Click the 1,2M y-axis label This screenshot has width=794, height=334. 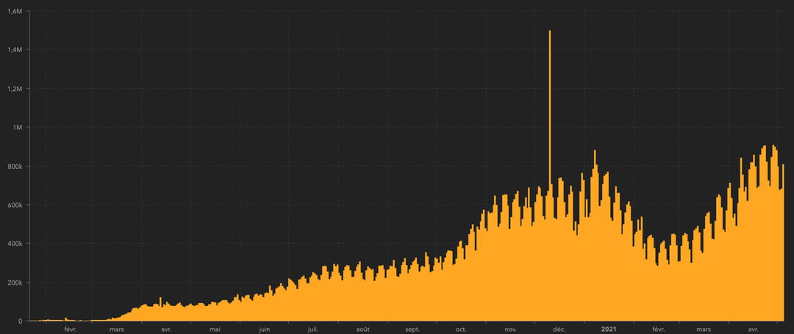pyautogui.click(x=15, y=88)
